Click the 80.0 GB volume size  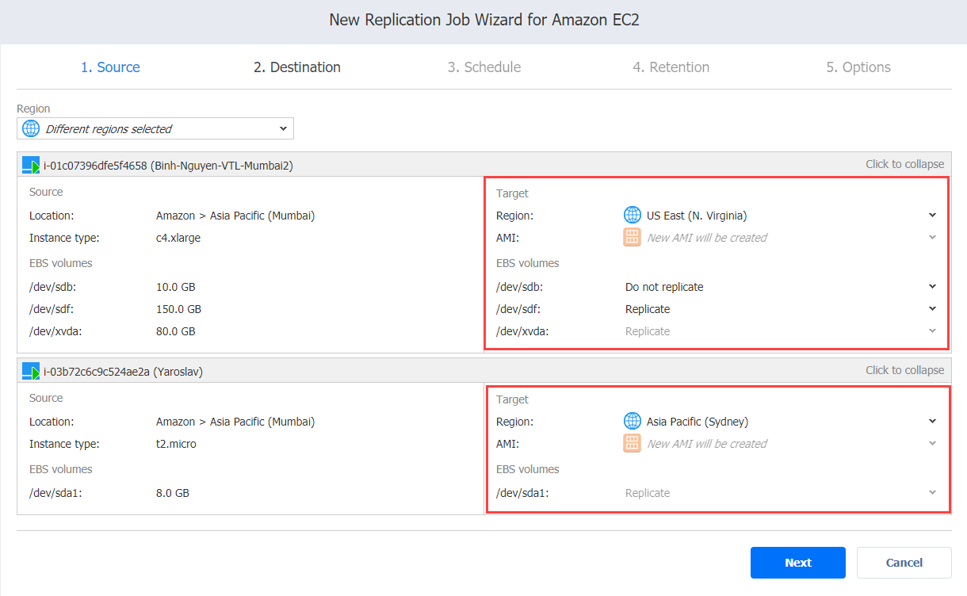pos(176,331)
